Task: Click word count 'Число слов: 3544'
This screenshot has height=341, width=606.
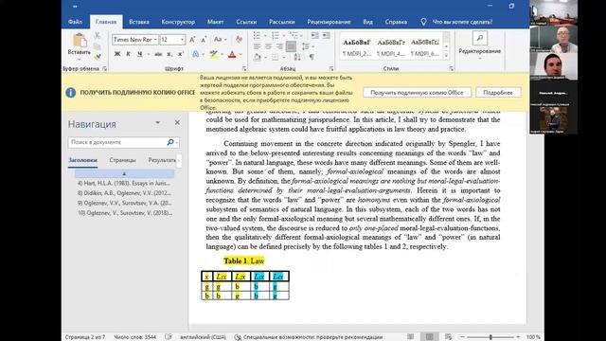Action: (134, 337)
